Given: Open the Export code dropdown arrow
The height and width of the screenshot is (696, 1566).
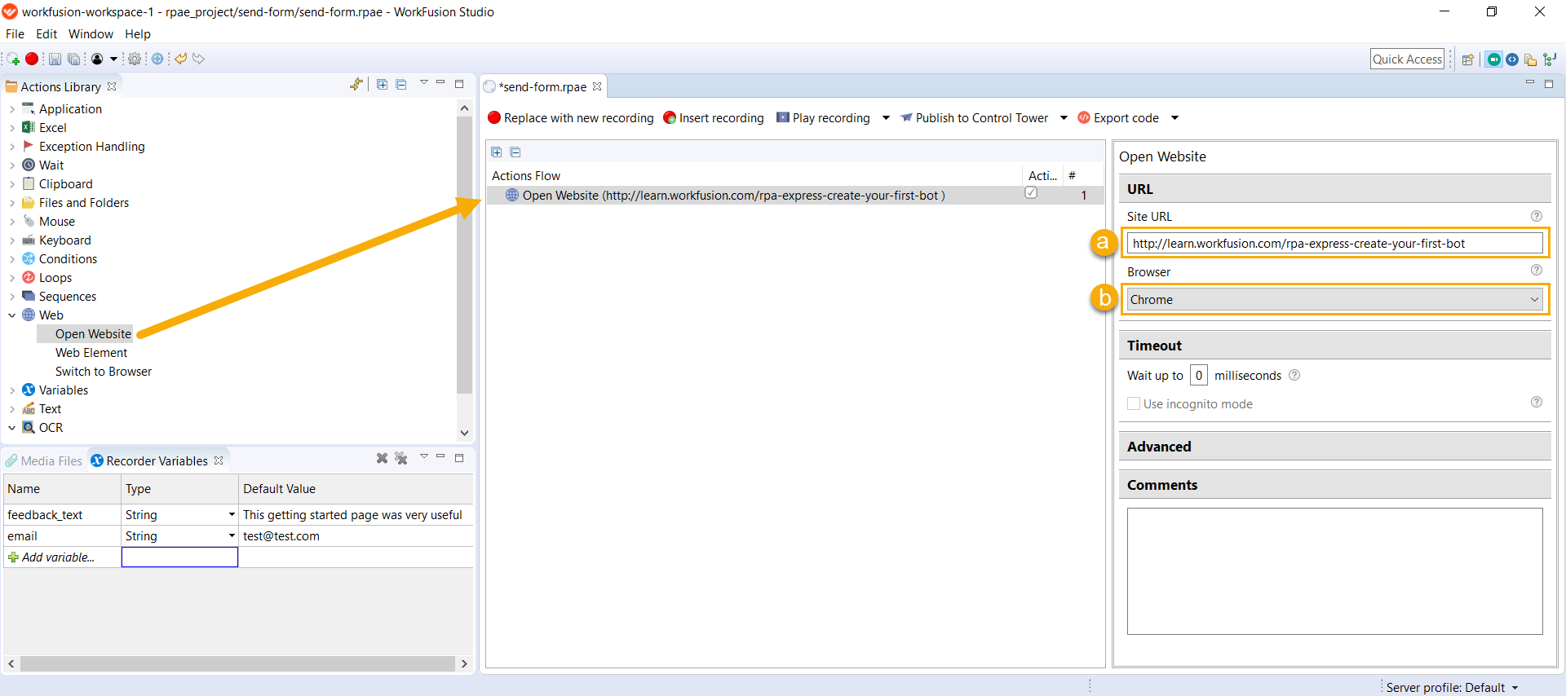Looking at the screenshot, I should 1174,118.
